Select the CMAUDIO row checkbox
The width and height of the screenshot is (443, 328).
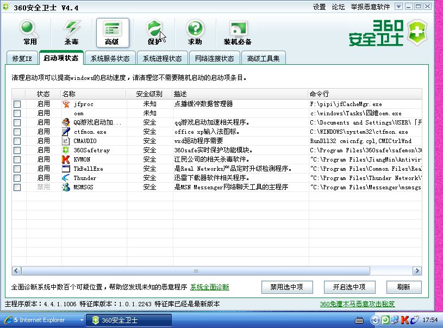click(17, 141)
